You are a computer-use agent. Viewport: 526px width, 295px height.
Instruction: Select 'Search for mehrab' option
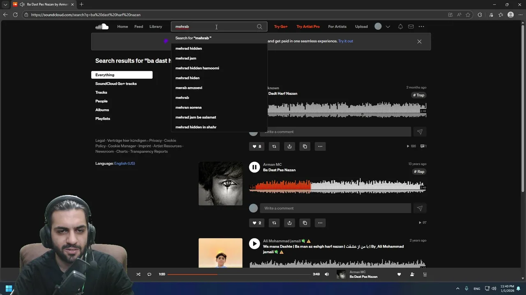pyautogui.click(x=219, y=38)
